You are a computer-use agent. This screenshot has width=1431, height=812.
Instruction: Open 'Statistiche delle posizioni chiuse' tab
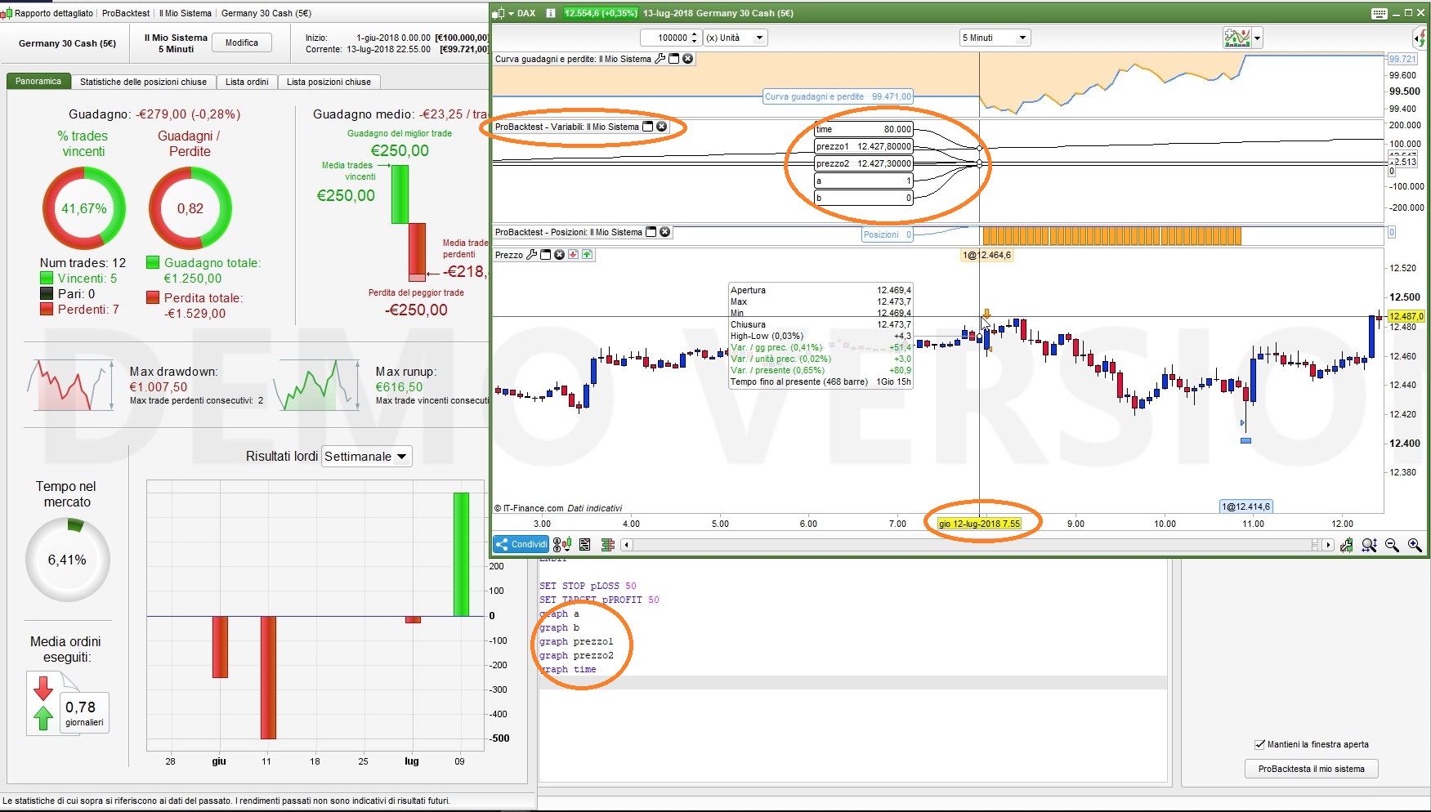(x=144, y=82)
